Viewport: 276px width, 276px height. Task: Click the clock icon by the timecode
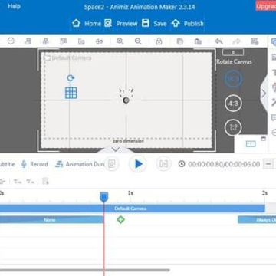point(182,164)
